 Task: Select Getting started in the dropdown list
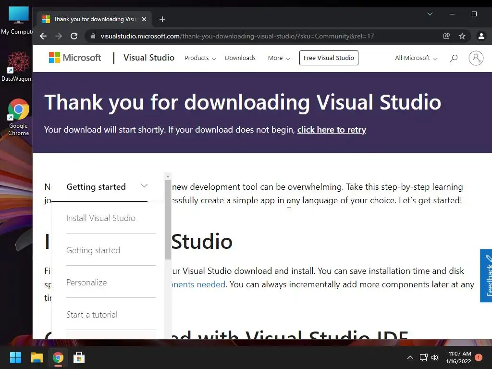(x=93, y=250)
